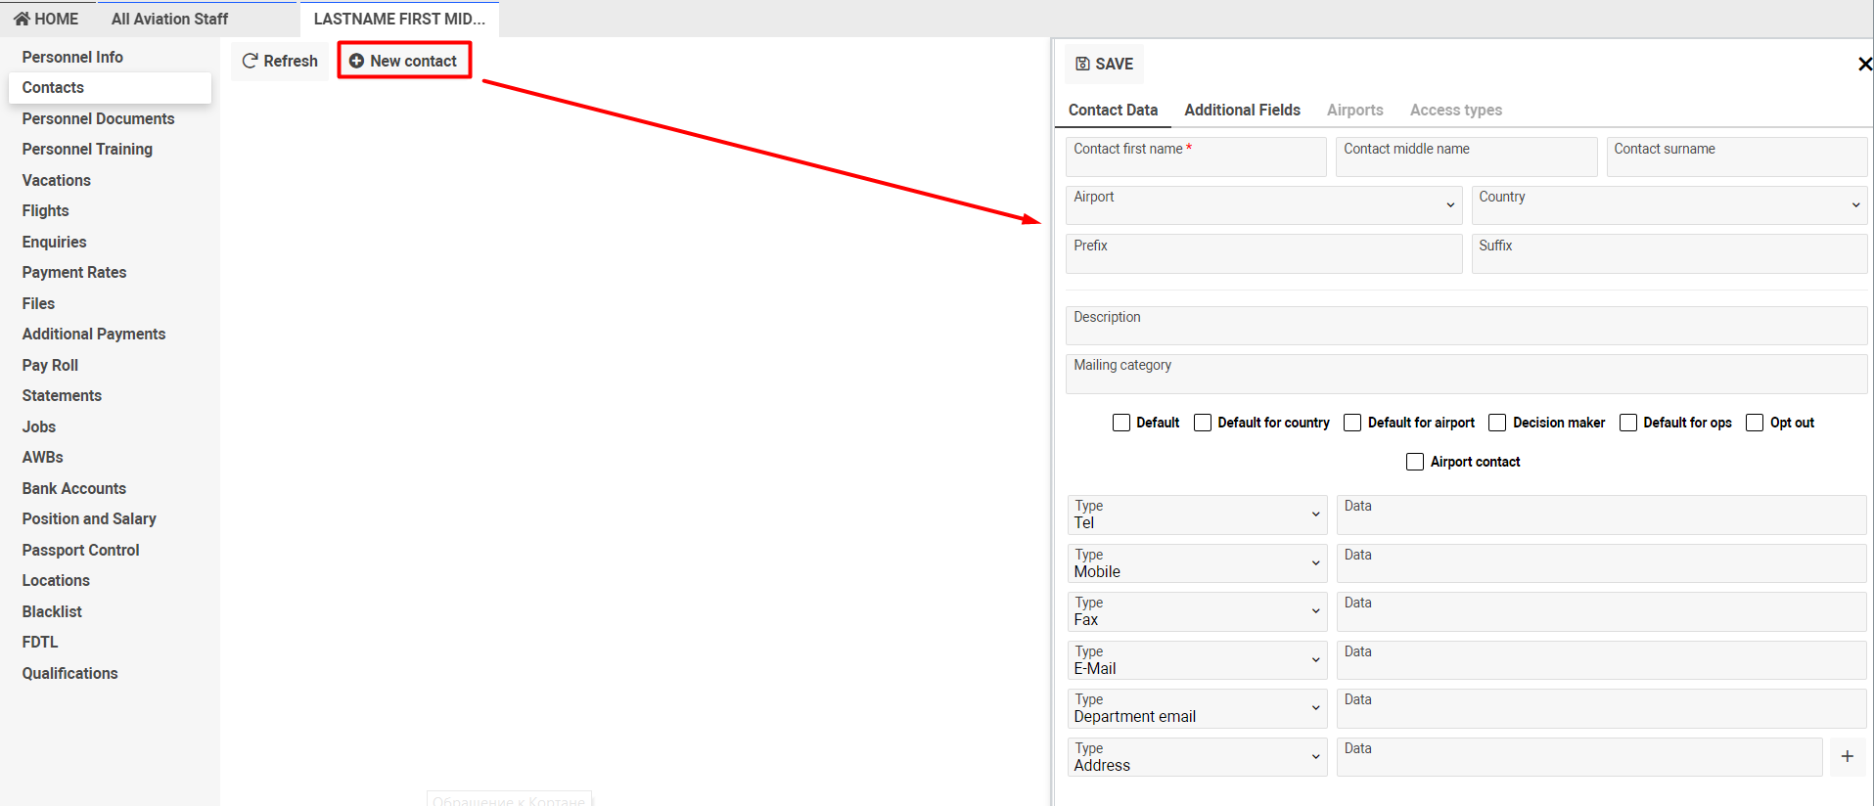Click the SAVE disk icon
Viewport: 1874px width, 806px height.
(x=1082, y=64)
